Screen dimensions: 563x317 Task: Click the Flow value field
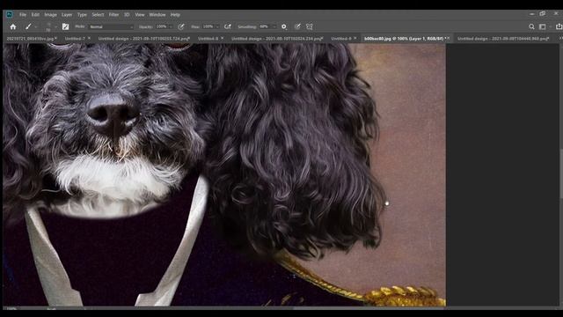[208, 26]
